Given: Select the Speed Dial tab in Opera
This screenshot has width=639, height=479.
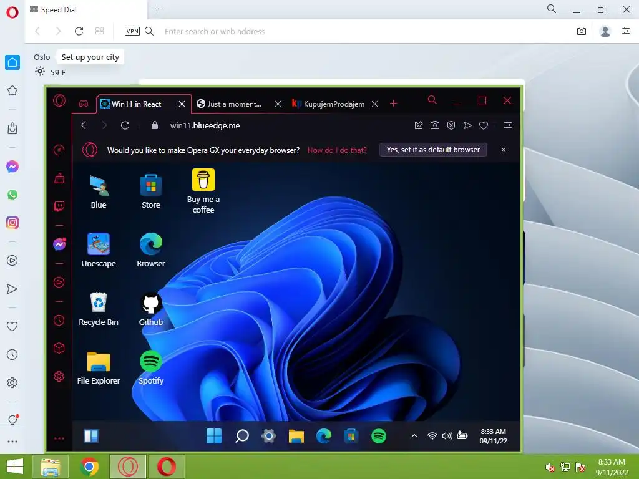Looking at the screenshot, I should click(85, 10).
